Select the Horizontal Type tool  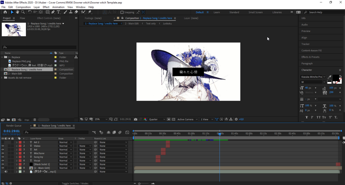pos(58,12)
